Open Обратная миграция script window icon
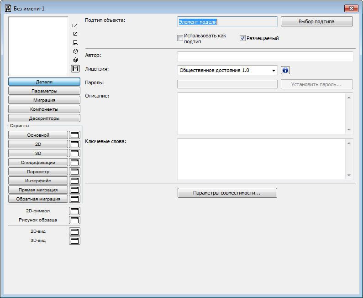The height and width of the screenshot is (298, 363). 74,199
